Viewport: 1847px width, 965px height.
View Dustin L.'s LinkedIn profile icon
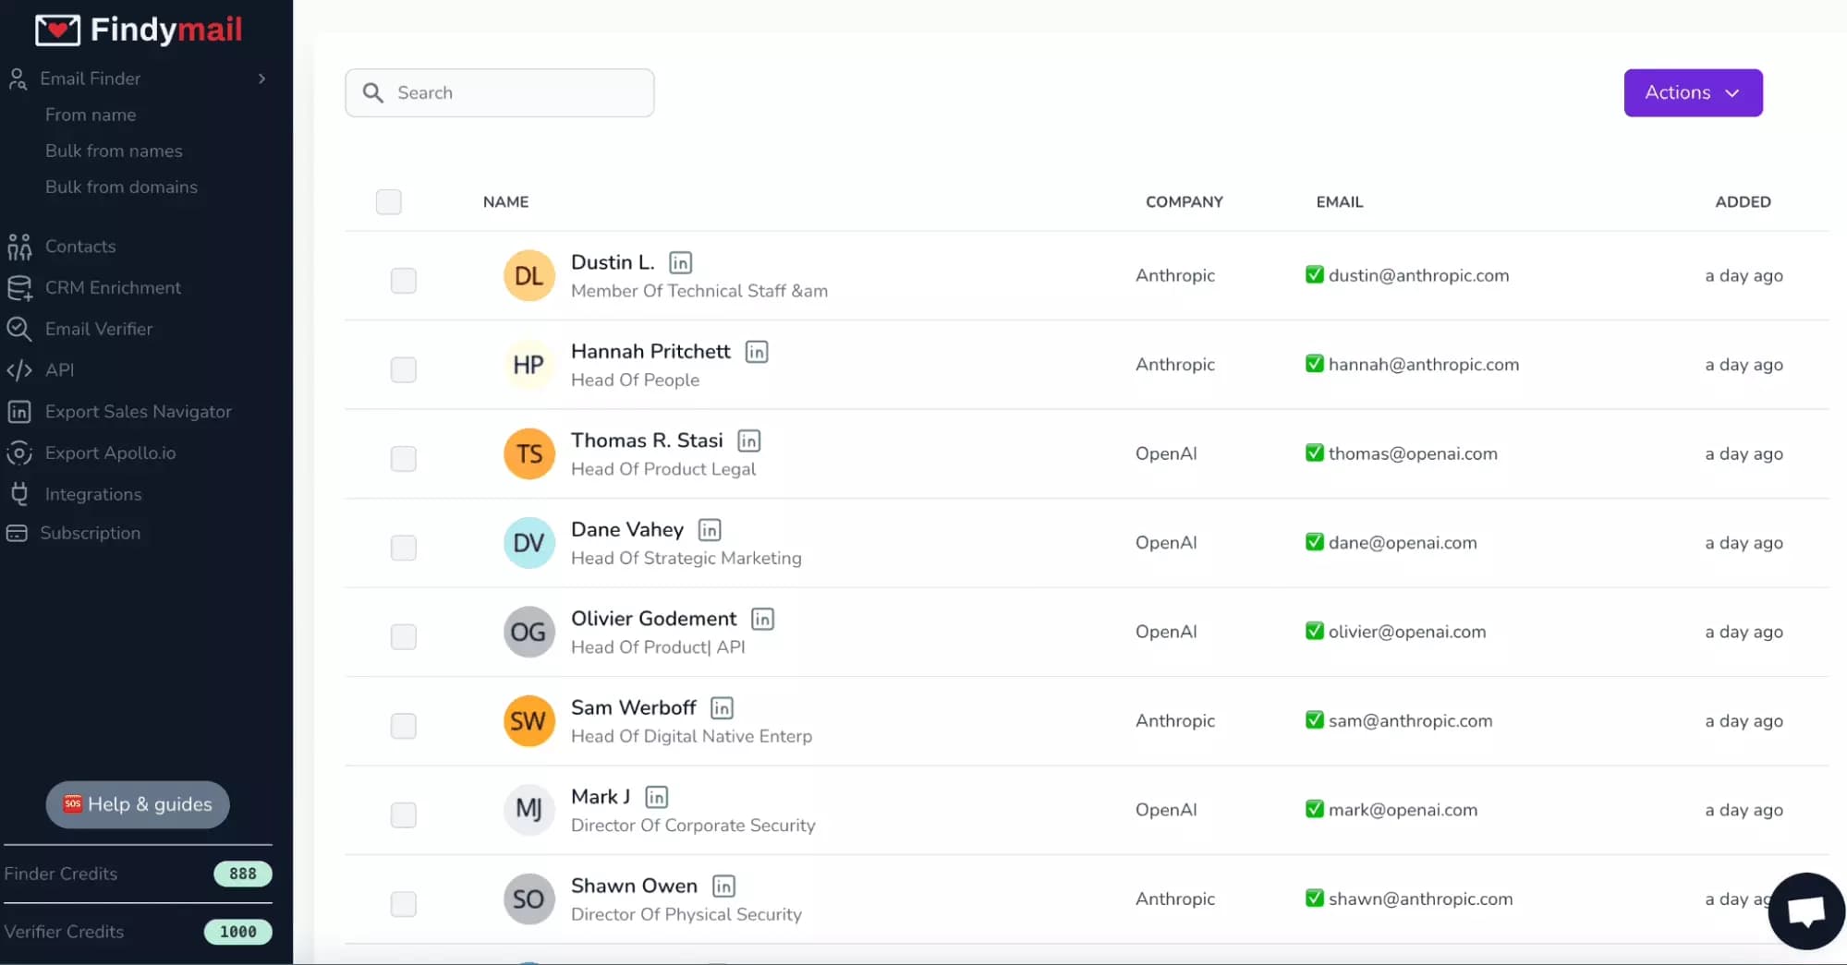(680, 262)
